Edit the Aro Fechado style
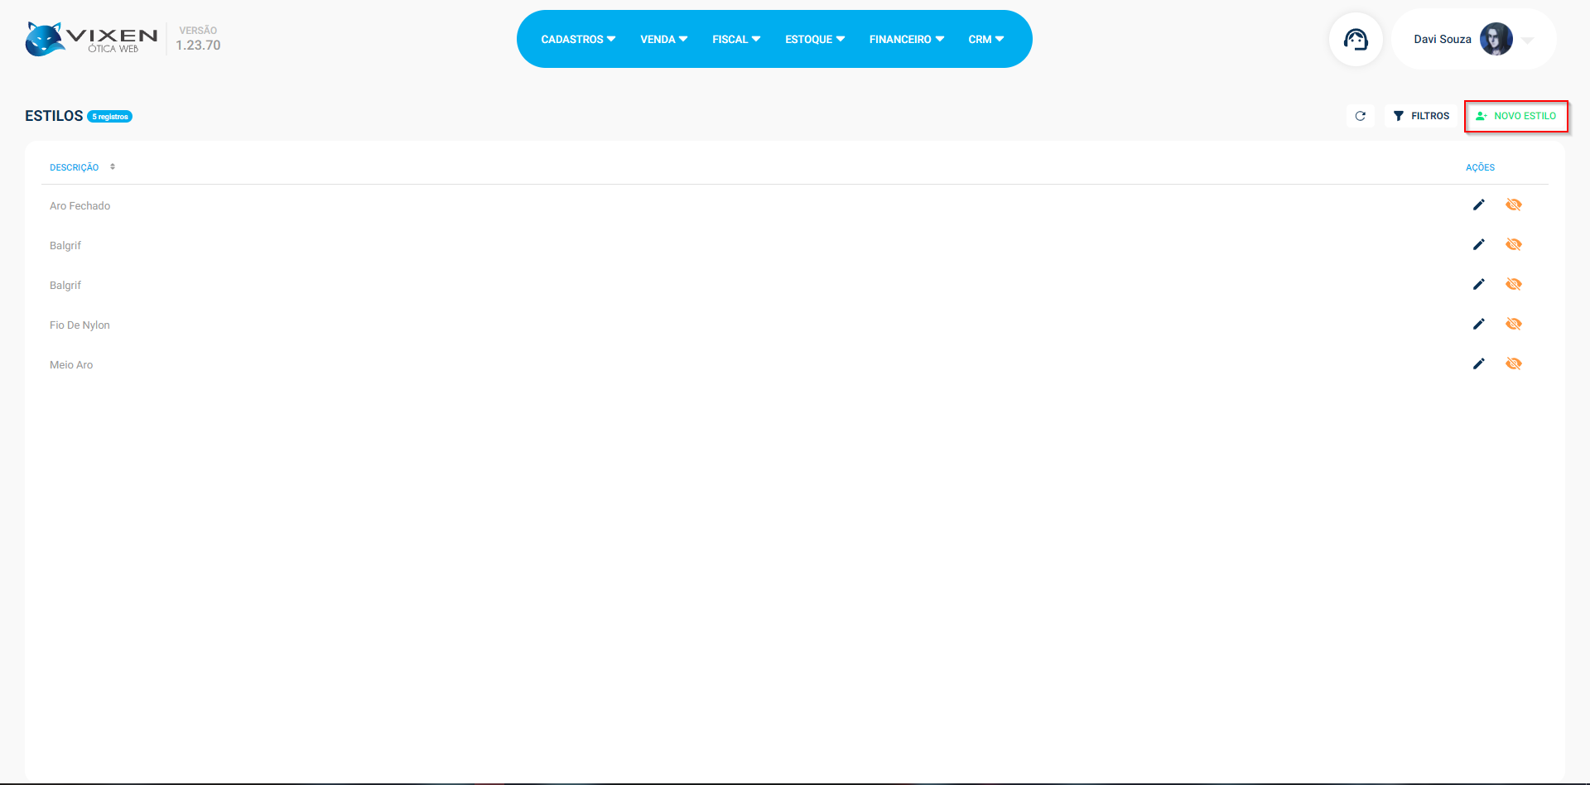Image resolution: width=1590 pixels, height=785 pixels. tap(1479, 205)
